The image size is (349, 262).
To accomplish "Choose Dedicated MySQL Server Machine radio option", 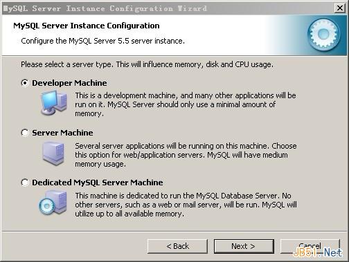I will point(25,183).
